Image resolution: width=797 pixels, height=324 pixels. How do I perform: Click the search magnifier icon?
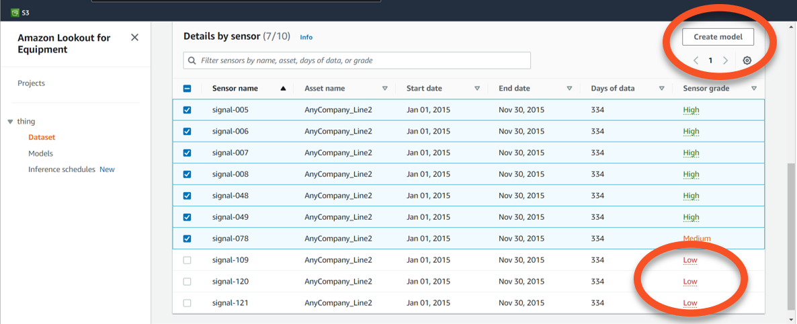[x=192, y=60]
